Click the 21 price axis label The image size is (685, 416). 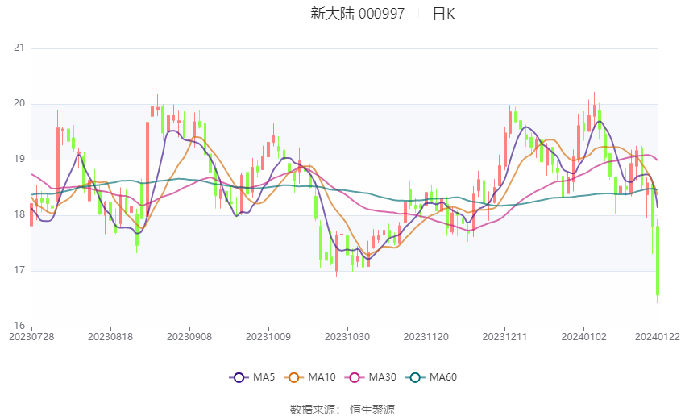(x=19, y=48)
